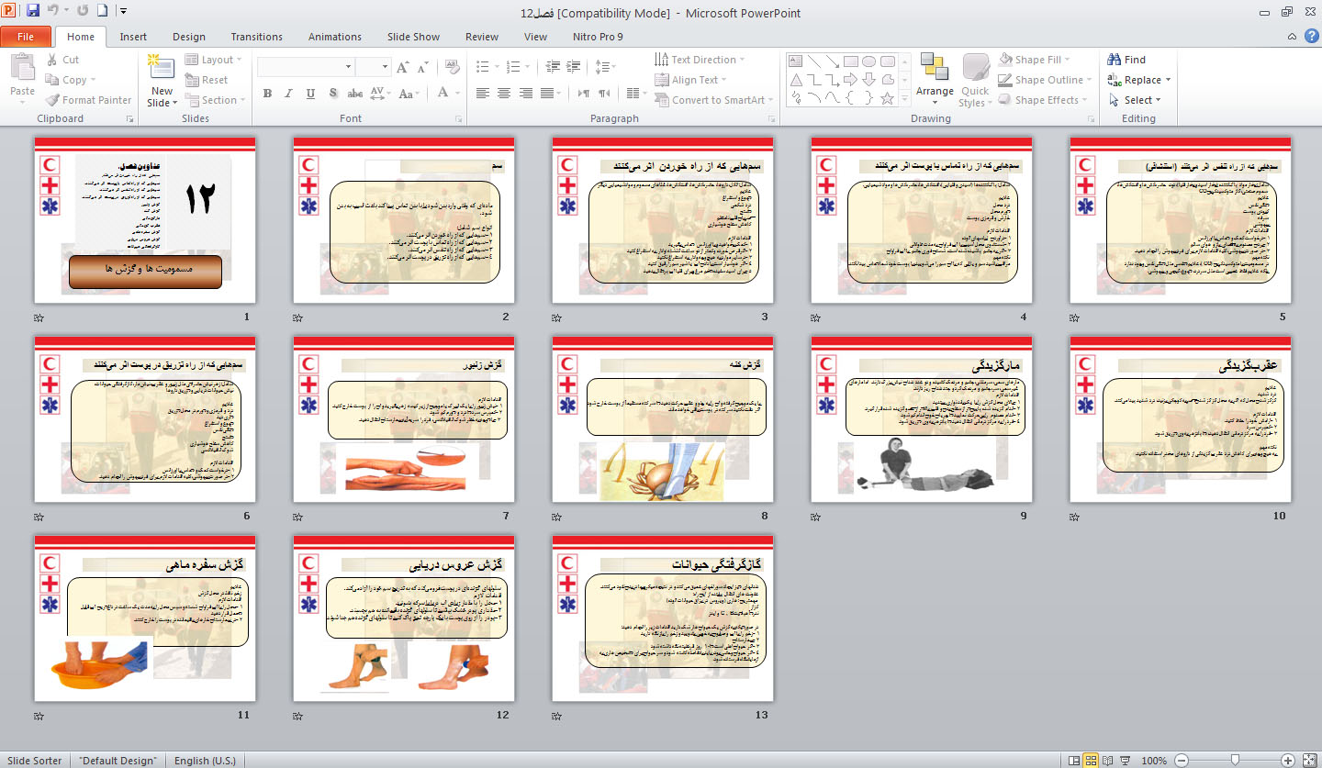Toggle Strikethrough formatting

coord(353,94)
